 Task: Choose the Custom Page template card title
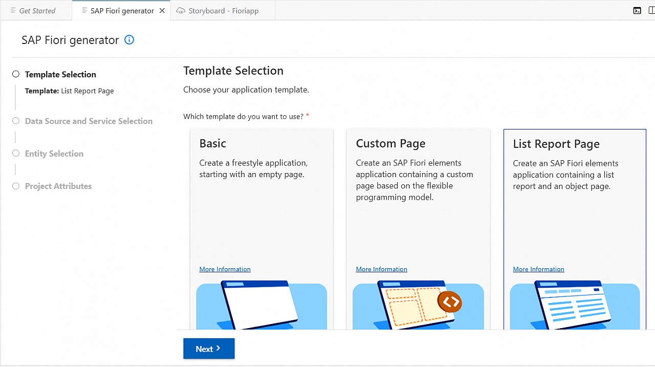click(x=390, y=144)
